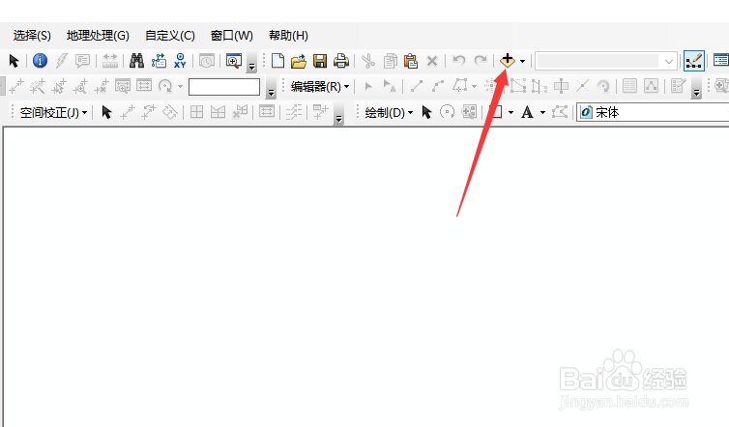Image resolution: width=729 pixels, height=427 pixels.
Task: Open the 自定义(C) menu
Action: pyautogui.click(x=170, y=36)
